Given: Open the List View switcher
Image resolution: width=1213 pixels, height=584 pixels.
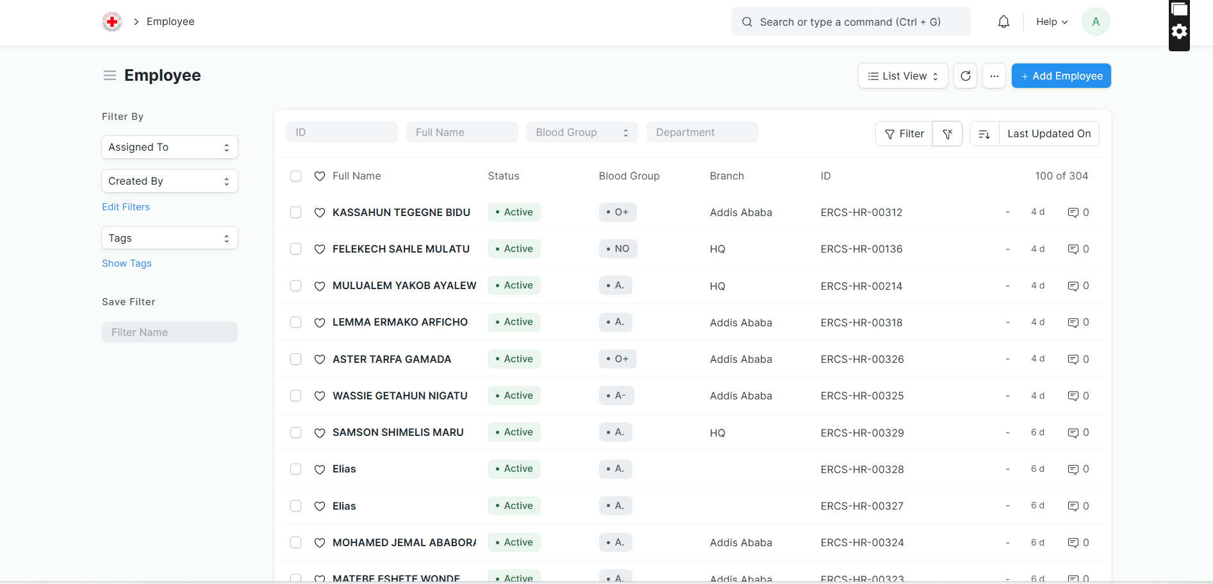Looking at the screenshot, I should pyautogui.click(x=902, y=76).
